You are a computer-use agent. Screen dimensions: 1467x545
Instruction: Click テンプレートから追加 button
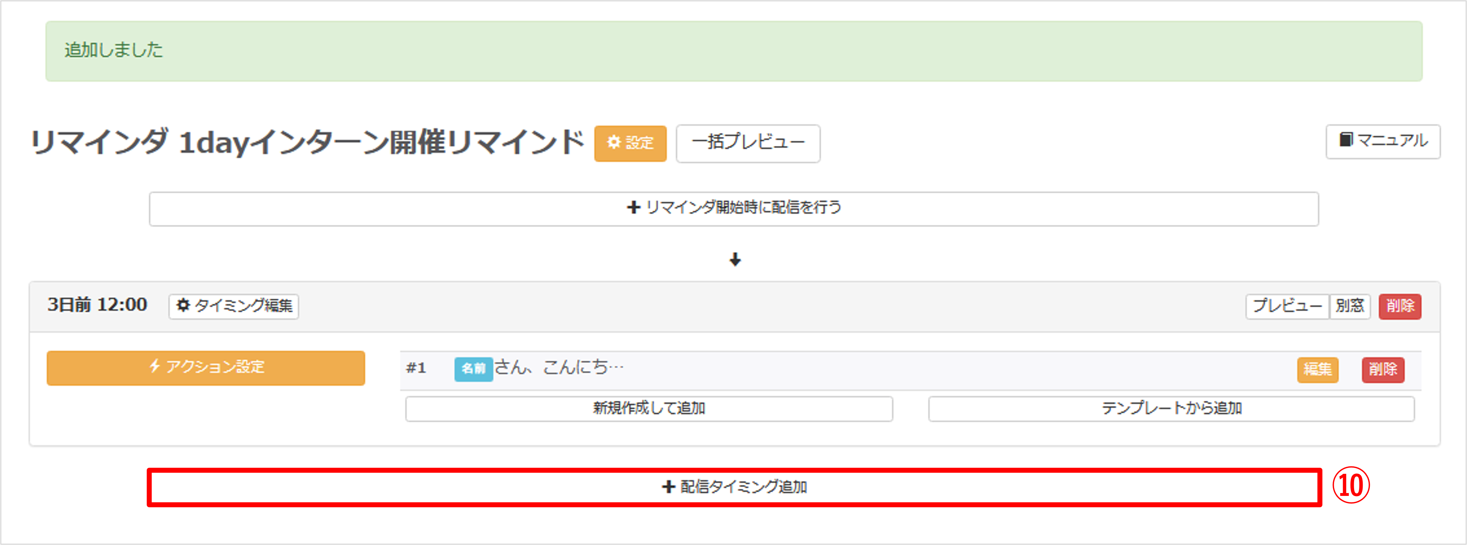click(x=1171, y=409)
